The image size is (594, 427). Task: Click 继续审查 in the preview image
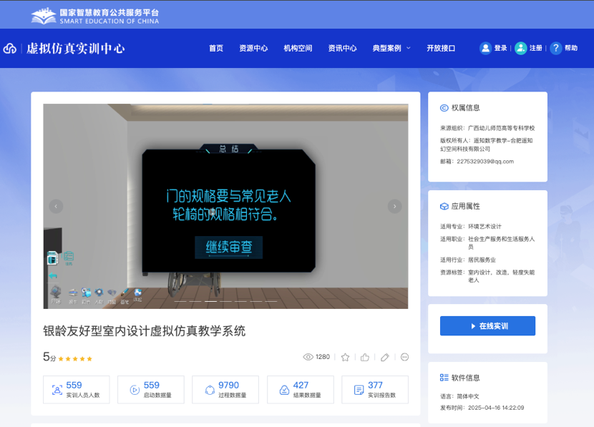tap(229, 247)
